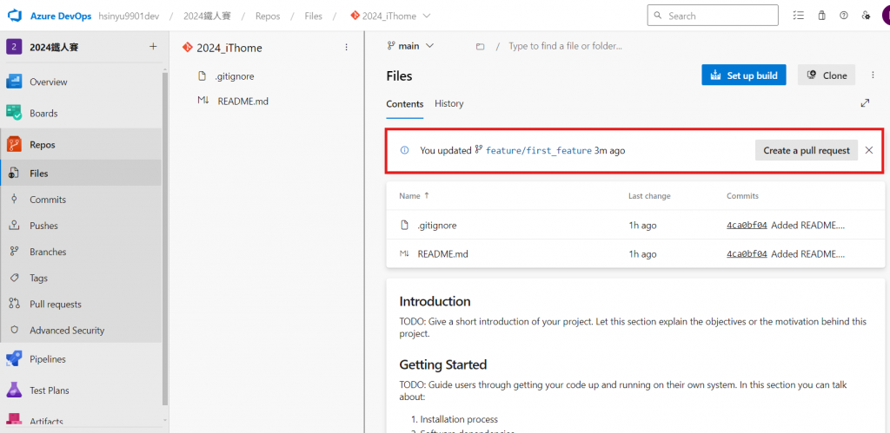Click the Files breadcrumb link
Screen dimensions: 890x433
coord(313,16)
